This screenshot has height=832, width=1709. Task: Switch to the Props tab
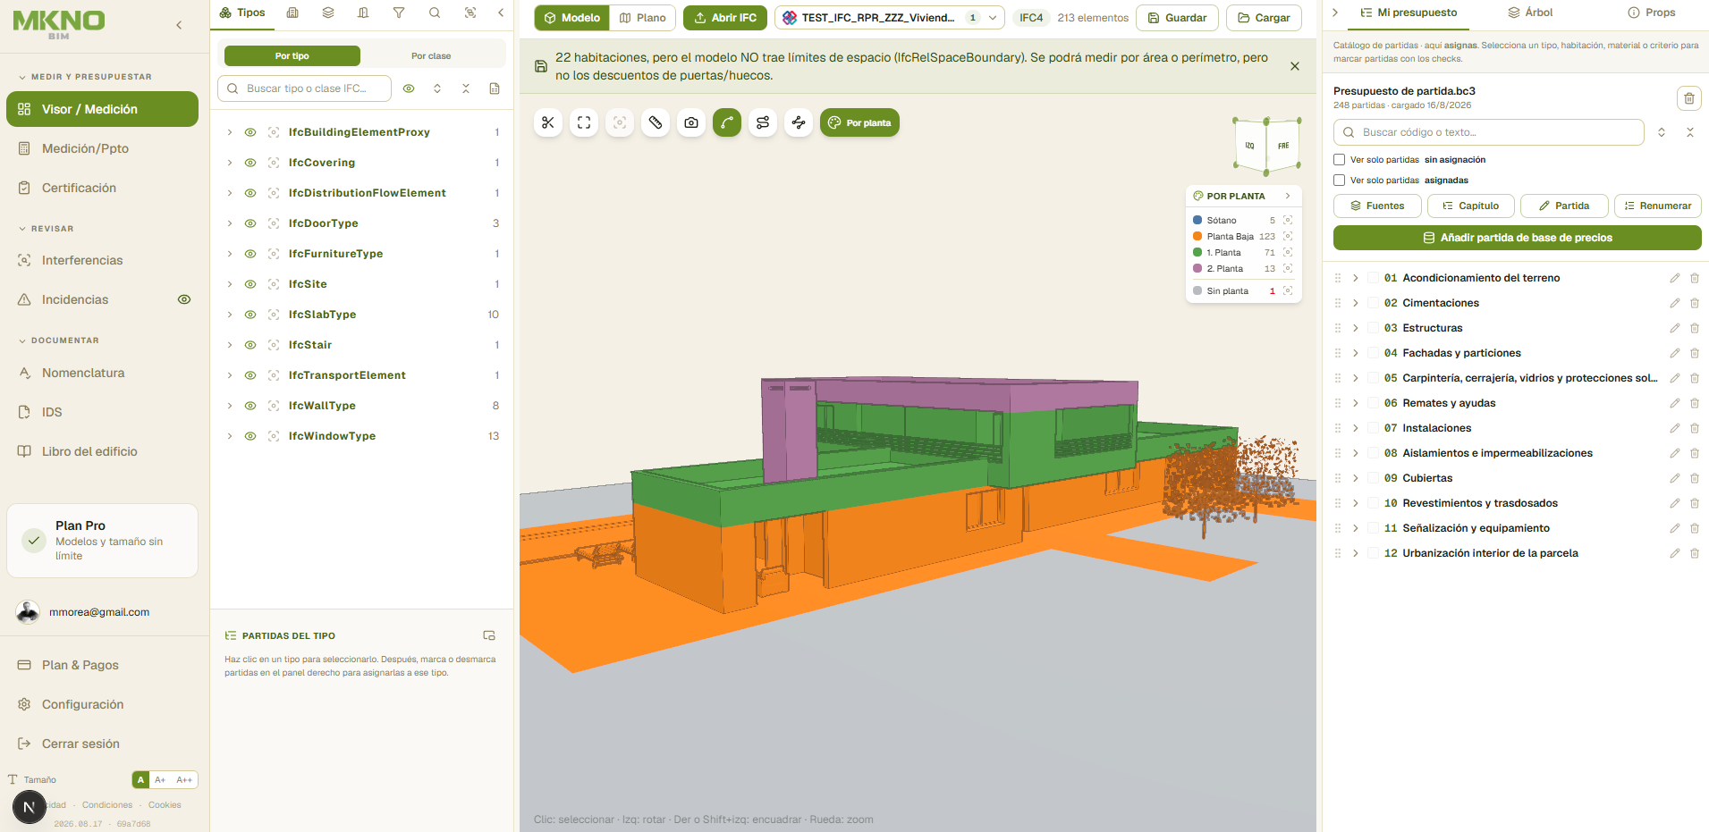1652,13
